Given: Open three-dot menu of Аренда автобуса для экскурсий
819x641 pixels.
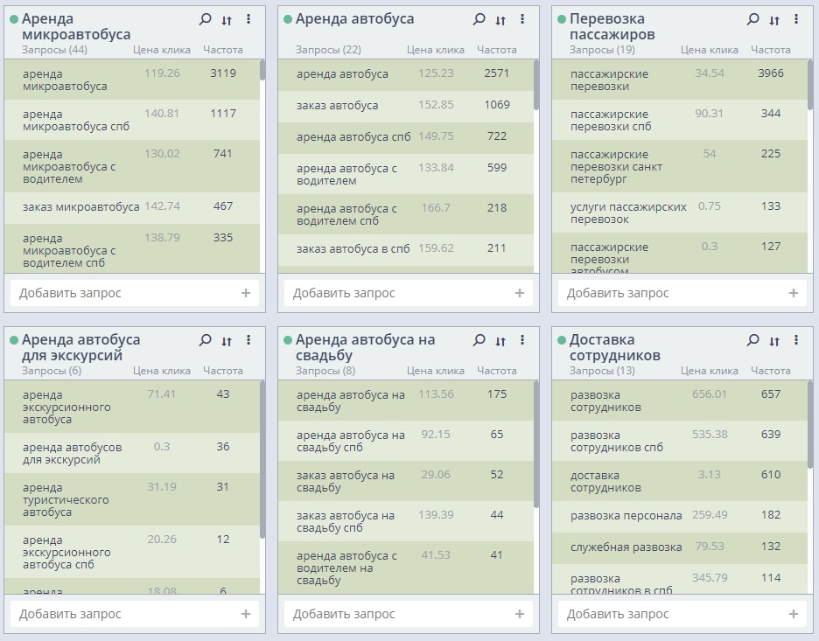Looking at the screenshot, I should pos(248,340).
